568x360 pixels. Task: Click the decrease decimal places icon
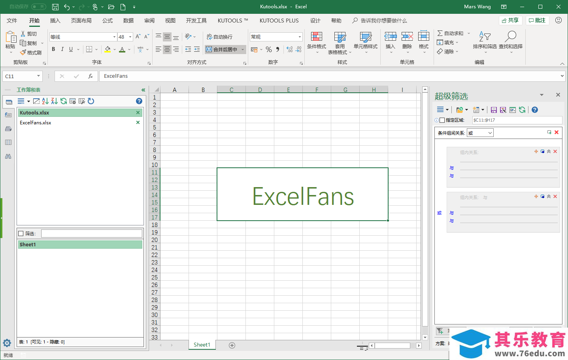pos(298,49)
